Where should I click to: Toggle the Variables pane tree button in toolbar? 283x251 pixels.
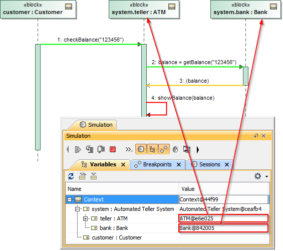pos(152,149)
